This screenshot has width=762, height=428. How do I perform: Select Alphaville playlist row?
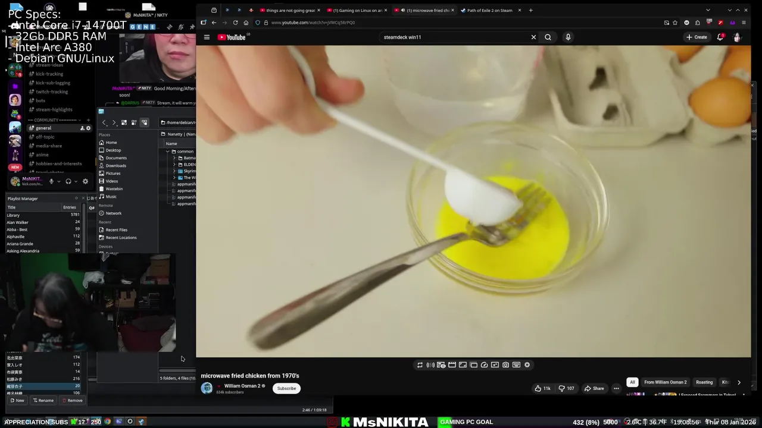pyautogui.click(x=43, y=237)
